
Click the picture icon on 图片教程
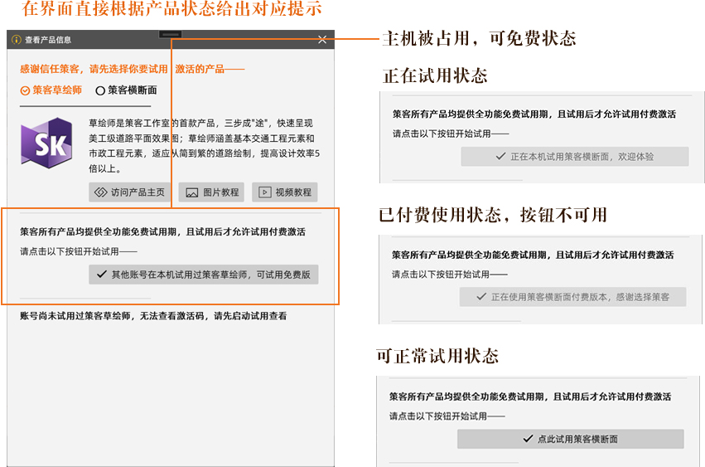click(192, 192)
